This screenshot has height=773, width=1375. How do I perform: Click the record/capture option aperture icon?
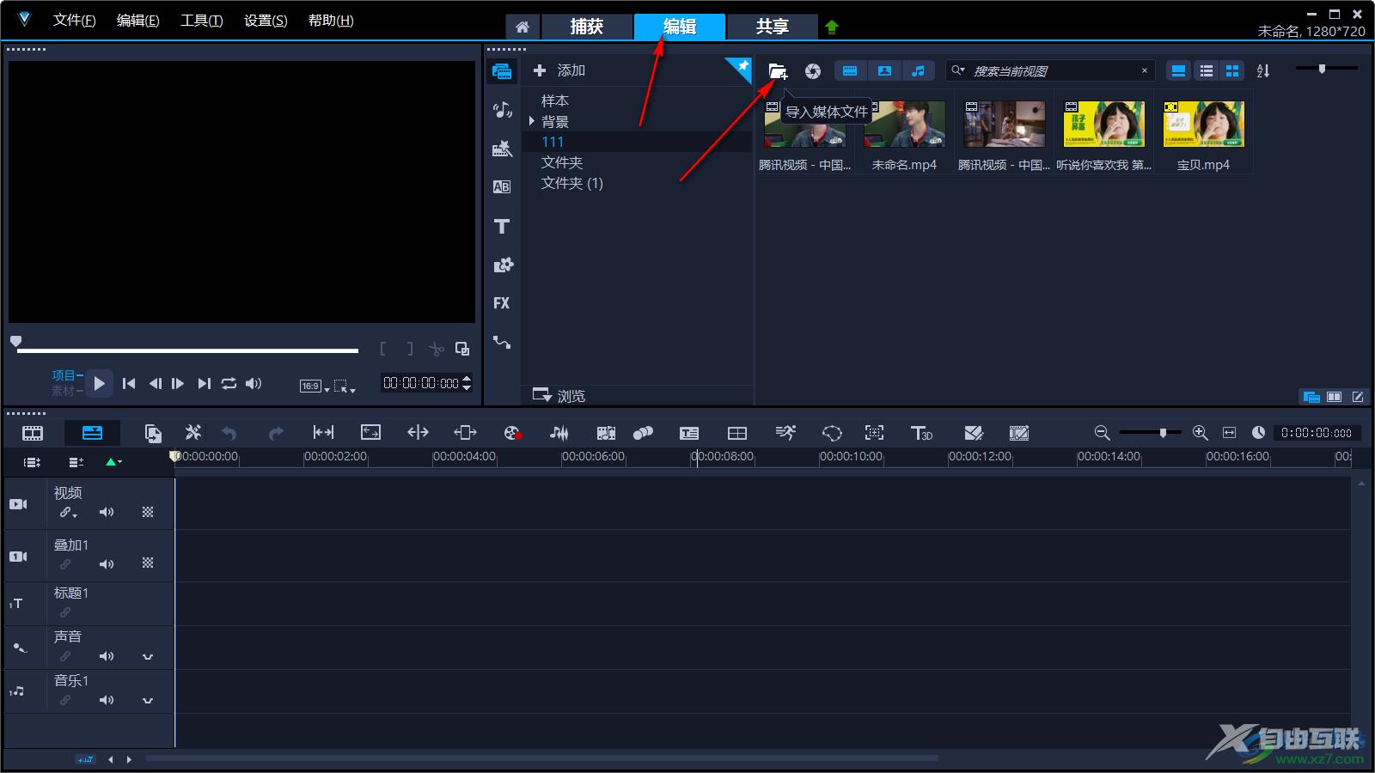point(813,71)
